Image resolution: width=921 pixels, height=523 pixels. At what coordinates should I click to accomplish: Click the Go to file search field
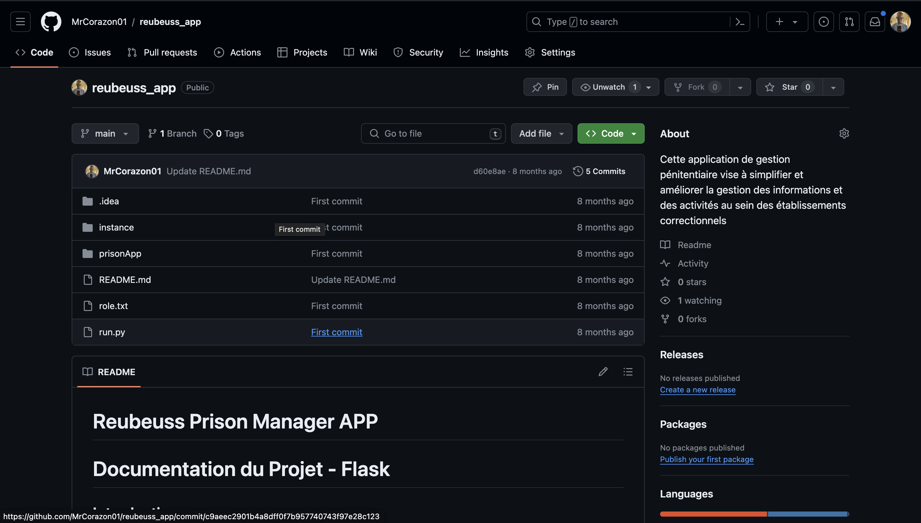click(x=433, y=133)
